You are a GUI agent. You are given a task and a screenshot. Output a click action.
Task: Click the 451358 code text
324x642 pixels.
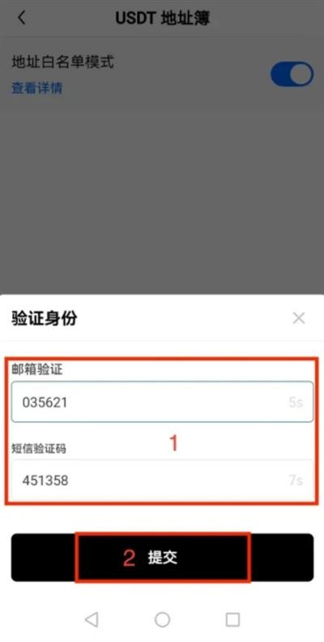(x=45, y=480)
